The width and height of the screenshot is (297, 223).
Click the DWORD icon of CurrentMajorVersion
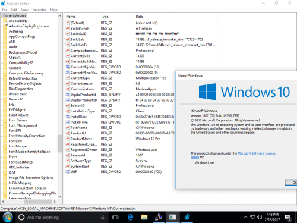coord(68,67)
